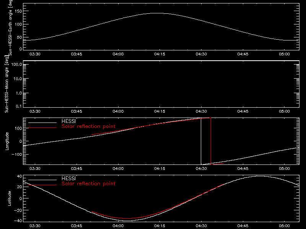The height and width of the screenshot is (229, 306).
Task: Click 04:15 time label under Earth angle plot
Action: coord(160,54)
